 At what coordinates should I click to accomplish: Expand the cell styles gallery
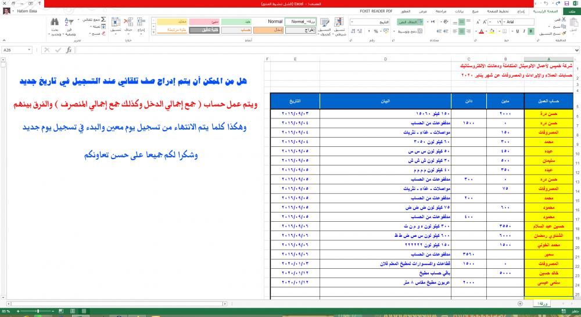click(x=153, y=33)
